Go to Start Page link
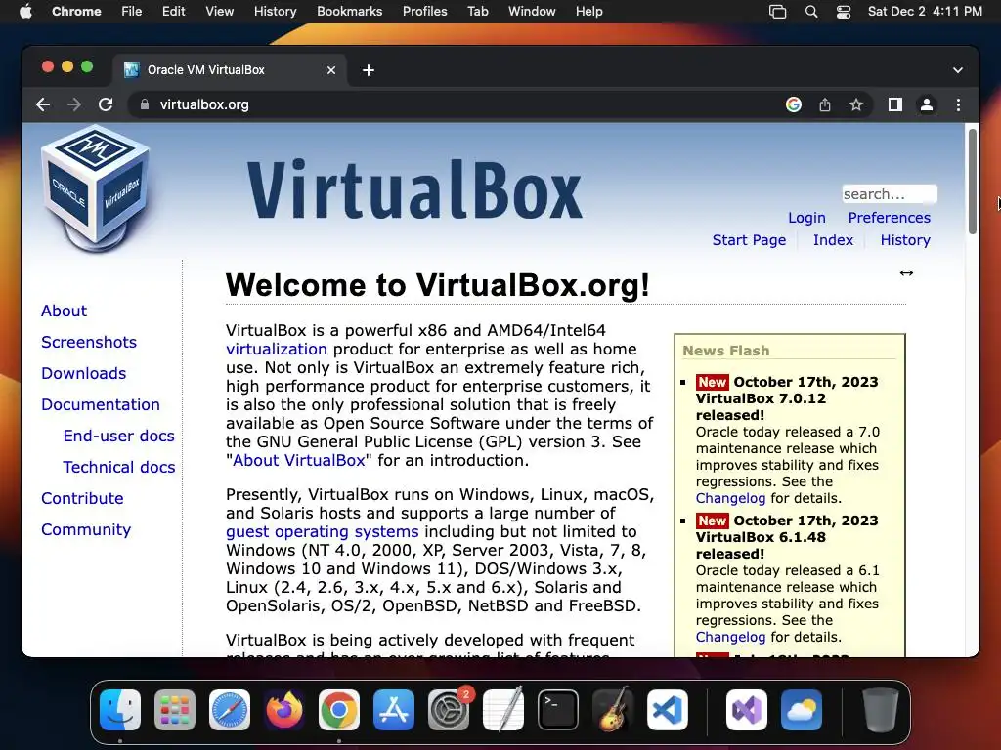1001x750 pixels. [x=749, y=240]
